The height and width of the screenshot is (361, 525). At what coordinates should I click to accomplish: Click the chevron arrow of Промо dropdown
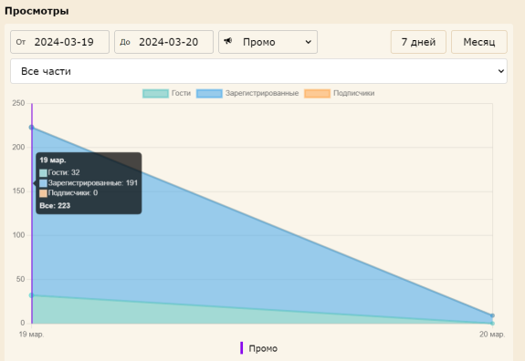pyautogui.click(x=309, y=42)
